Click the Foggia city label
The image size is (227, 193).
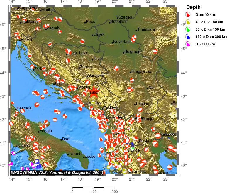46,131
